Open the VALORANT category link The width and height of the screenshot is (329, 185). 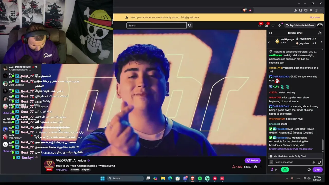(x=62, y=170)
